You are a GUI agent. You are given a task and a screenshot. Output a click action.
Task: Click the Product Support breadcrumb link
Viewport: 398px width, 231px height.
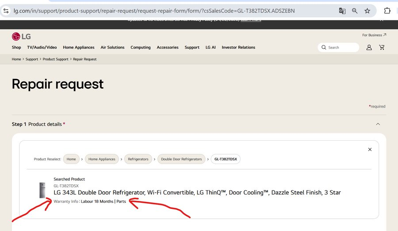(55, 59)
